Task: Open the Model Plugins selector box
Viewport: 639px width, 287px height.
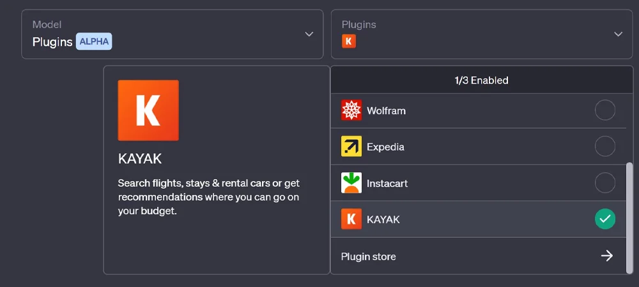Action: 173,34
